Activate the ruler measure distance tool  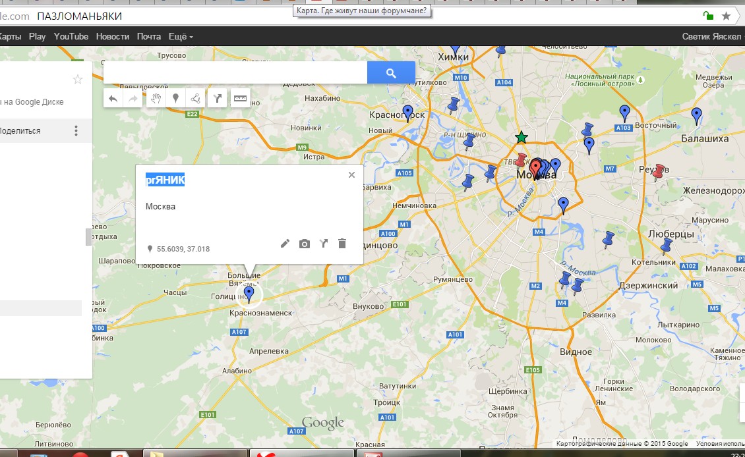pyautogui.click(x=239, y=99)
